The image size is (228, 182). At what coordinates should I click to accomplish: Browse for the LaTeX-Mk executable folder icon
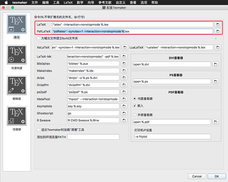tap(124, 56)
